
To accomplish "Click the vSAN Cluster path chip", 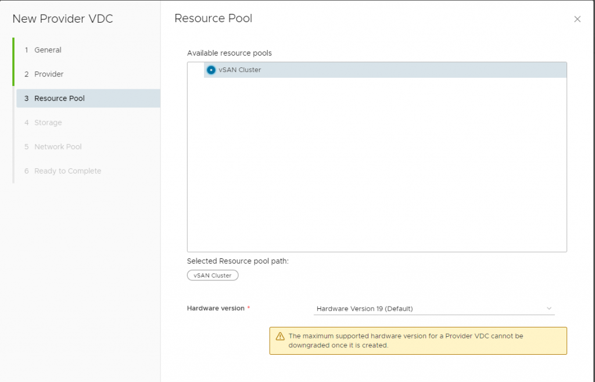I will pyautogui.click(x=213, y=275).
